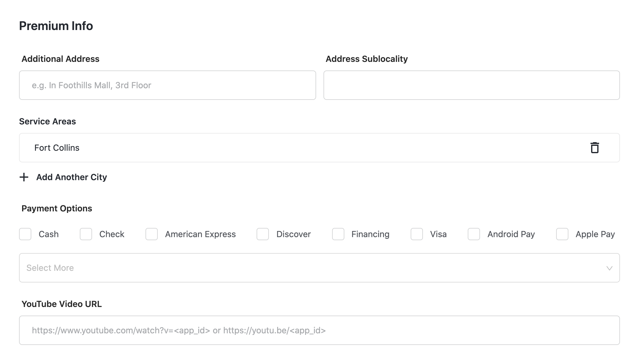Screen dimensions: 639x356
Task: Click the Apple Pay label text
Action: pos(595,234)
